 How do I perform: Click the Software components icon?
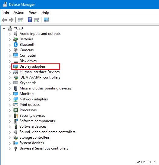(16, 121)
